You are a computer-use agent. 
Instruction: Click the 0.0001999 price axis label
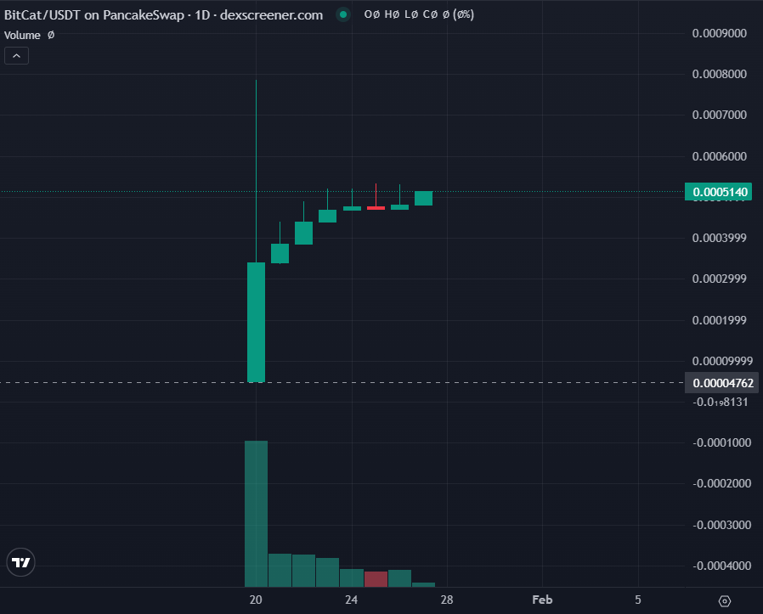click(x=719, y=320)
